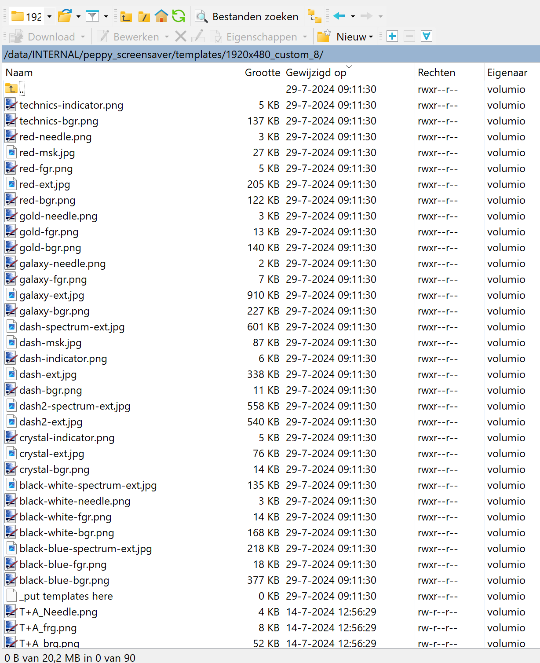Toggle the directory tree icon

pos(314,16)
